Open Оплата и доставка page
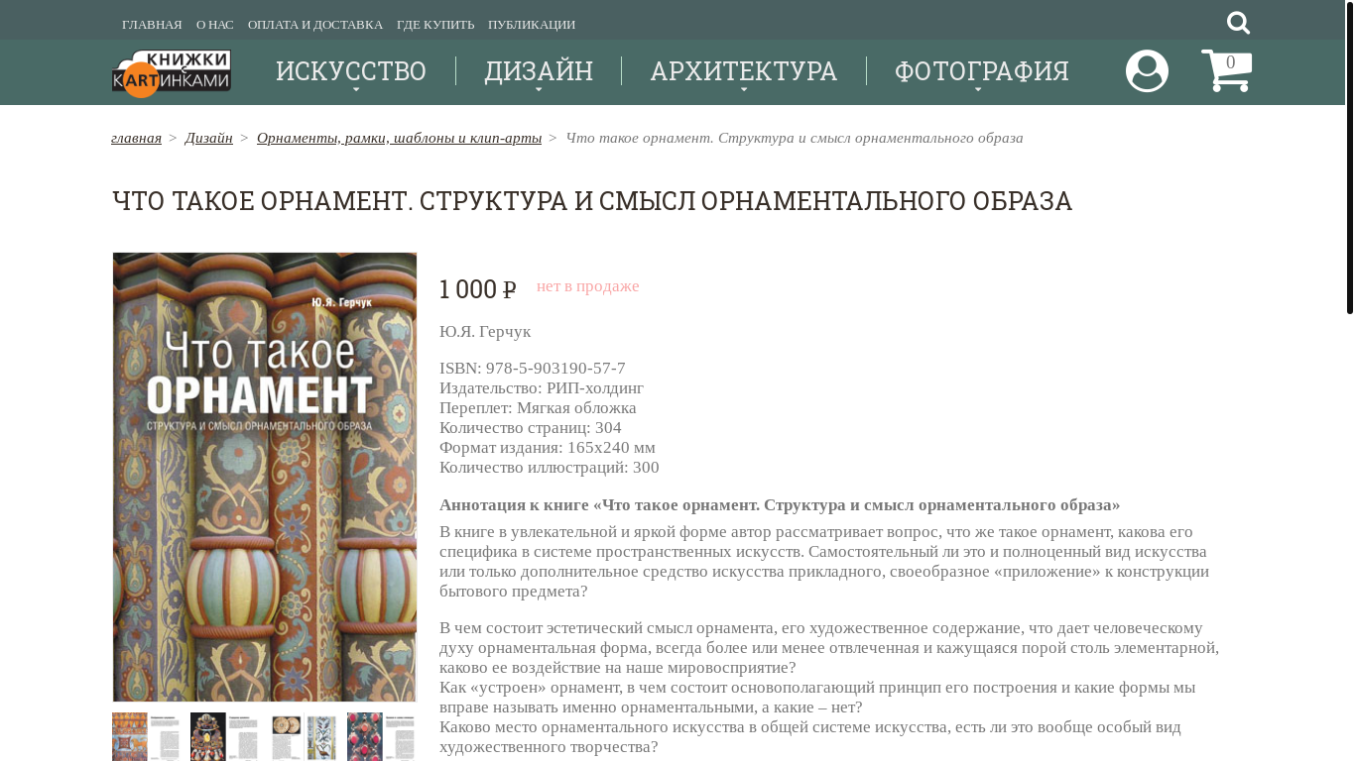The height and width of the screenshot is (761, 1355). coord(315,25)
